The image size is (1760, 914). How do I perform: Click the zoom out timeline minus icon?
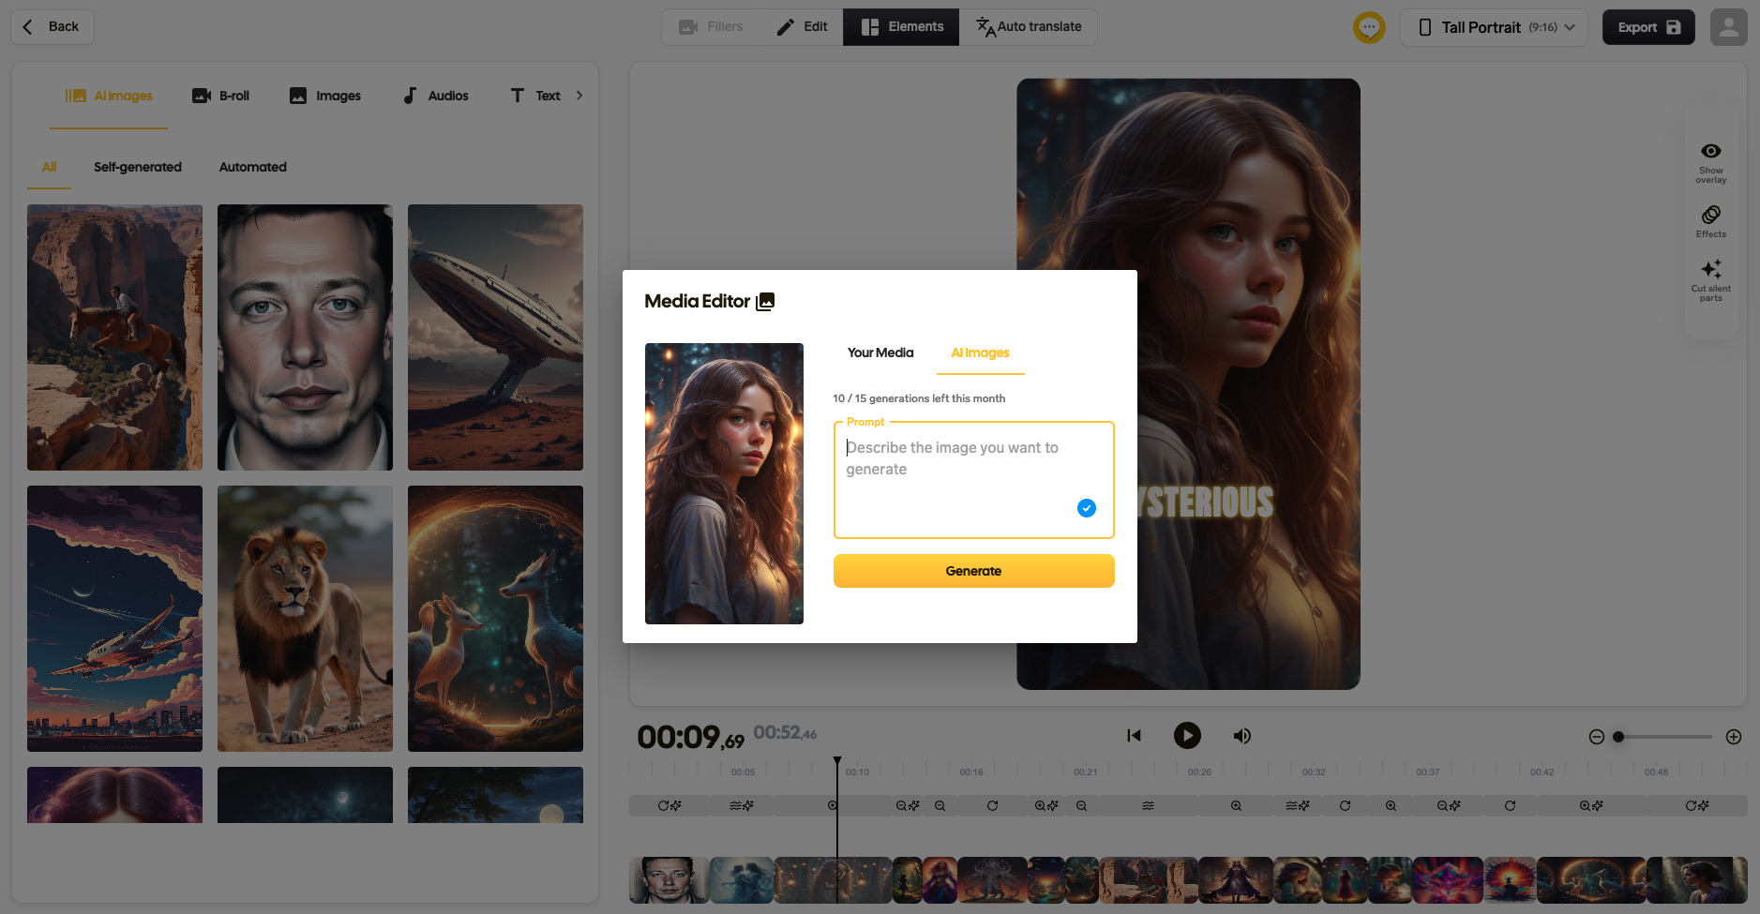[1596, 737]
